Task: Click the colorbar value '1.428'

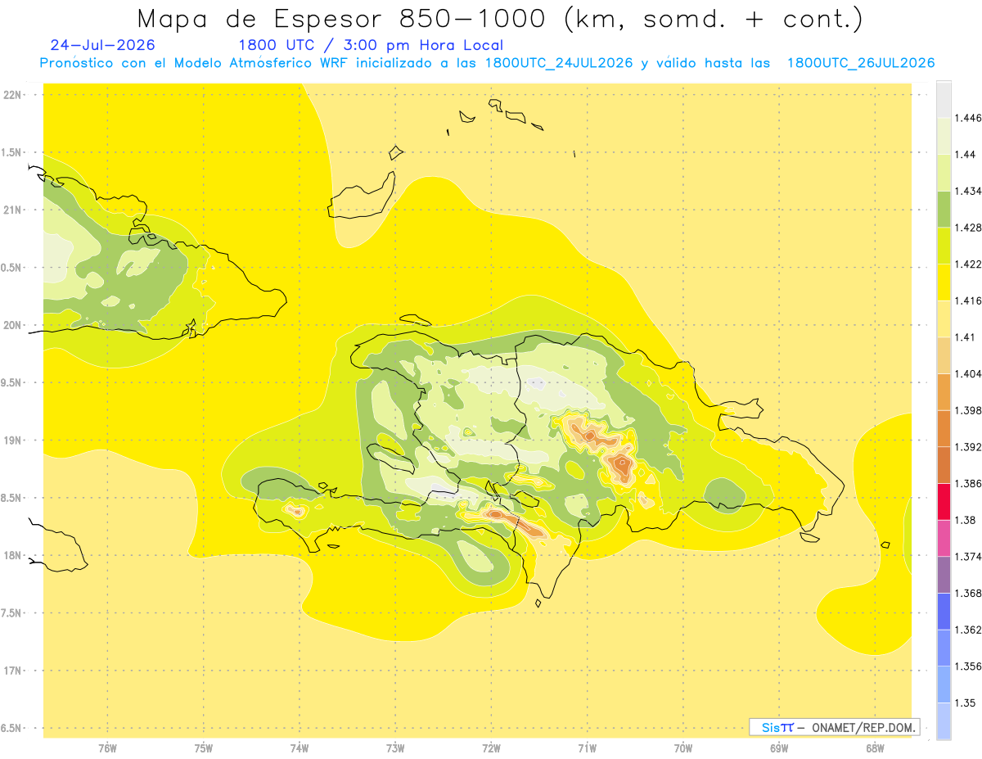Action: [967, 228]
